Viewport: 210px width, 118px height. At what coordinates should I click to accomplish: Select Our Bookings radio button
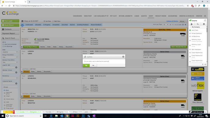[x=3, y=46]
